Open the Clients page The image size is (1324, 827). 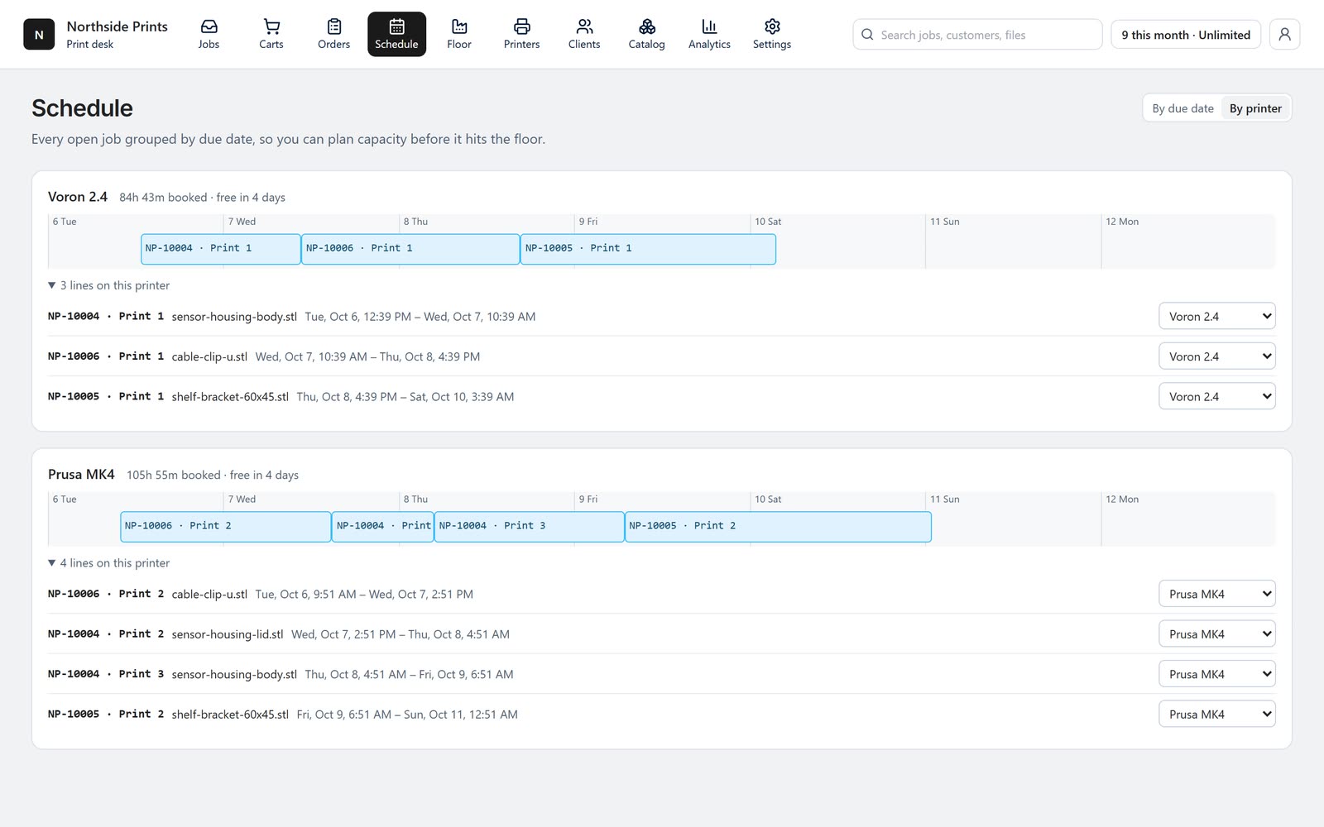click(584, 34)
